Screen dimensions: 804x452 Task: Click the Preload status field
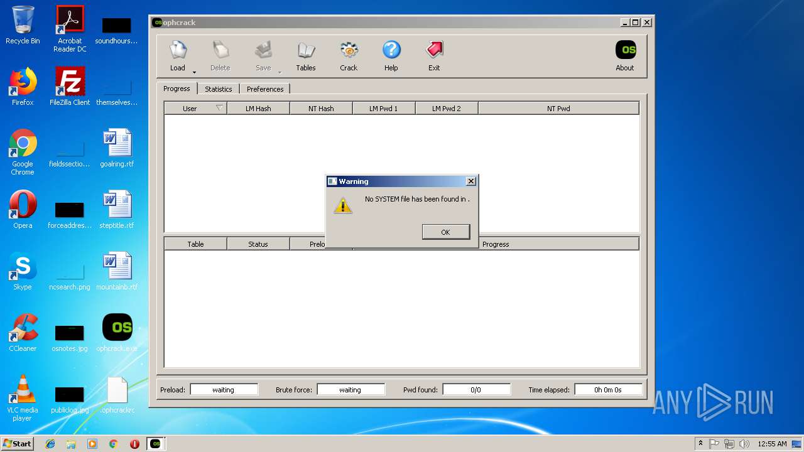[x=224, y=390]
